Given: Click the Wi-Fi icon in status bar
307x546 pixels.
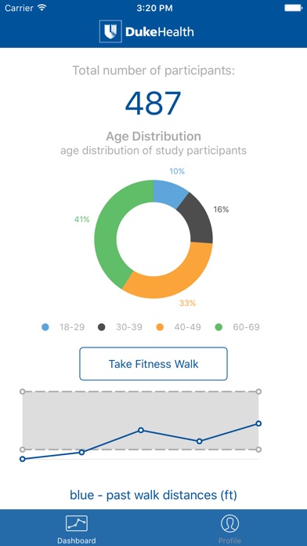Looking at the screenshot, I should pos(42,8).
